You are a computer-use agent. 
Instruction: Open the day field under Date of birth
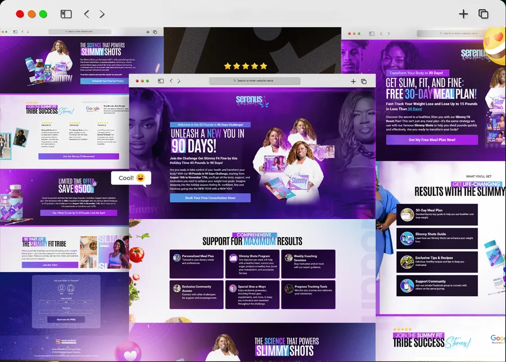click(x=48, y=302)
